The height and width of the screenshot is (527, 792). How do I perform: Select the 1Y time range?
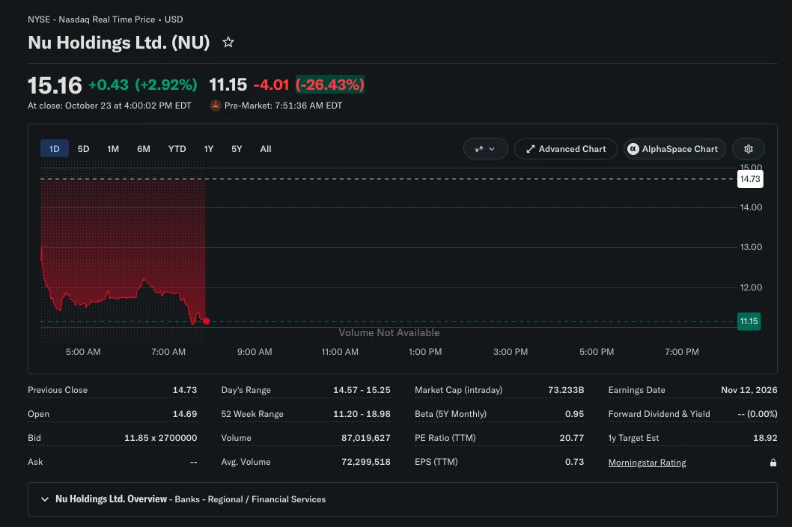(209, 149)
